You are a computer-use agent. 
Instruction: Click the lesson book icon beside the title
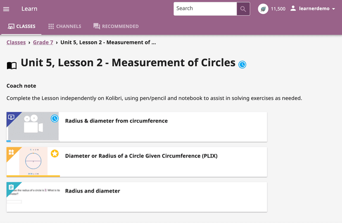click(12, 65)
